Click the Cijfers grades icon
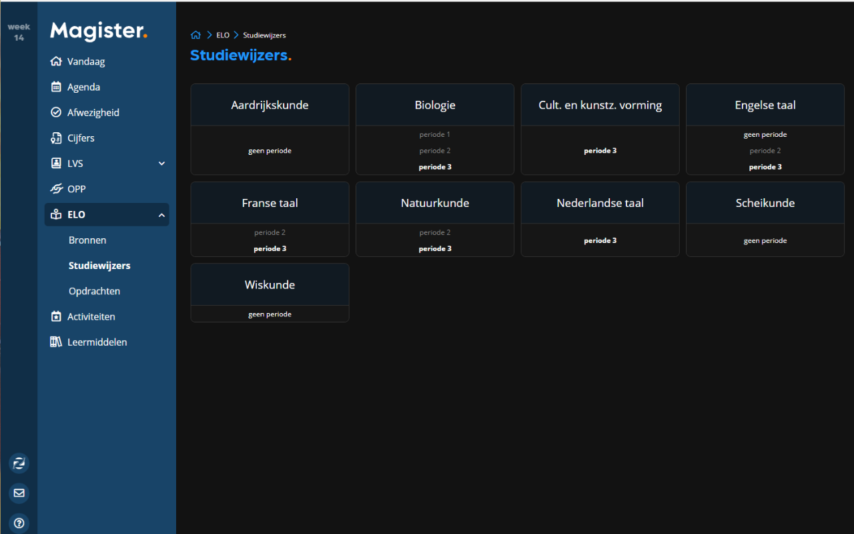 tap(56, 138)
